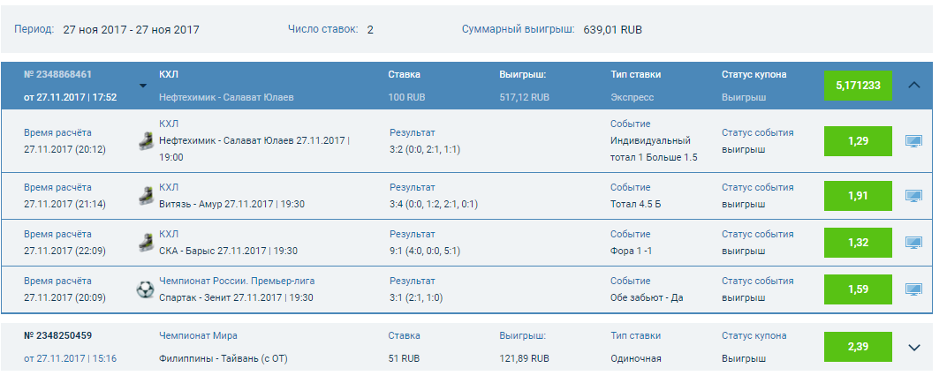Click settlement time 27.11.2017 (22:09)
Viewport: 947px width, 383px height.
coord(64,251)
